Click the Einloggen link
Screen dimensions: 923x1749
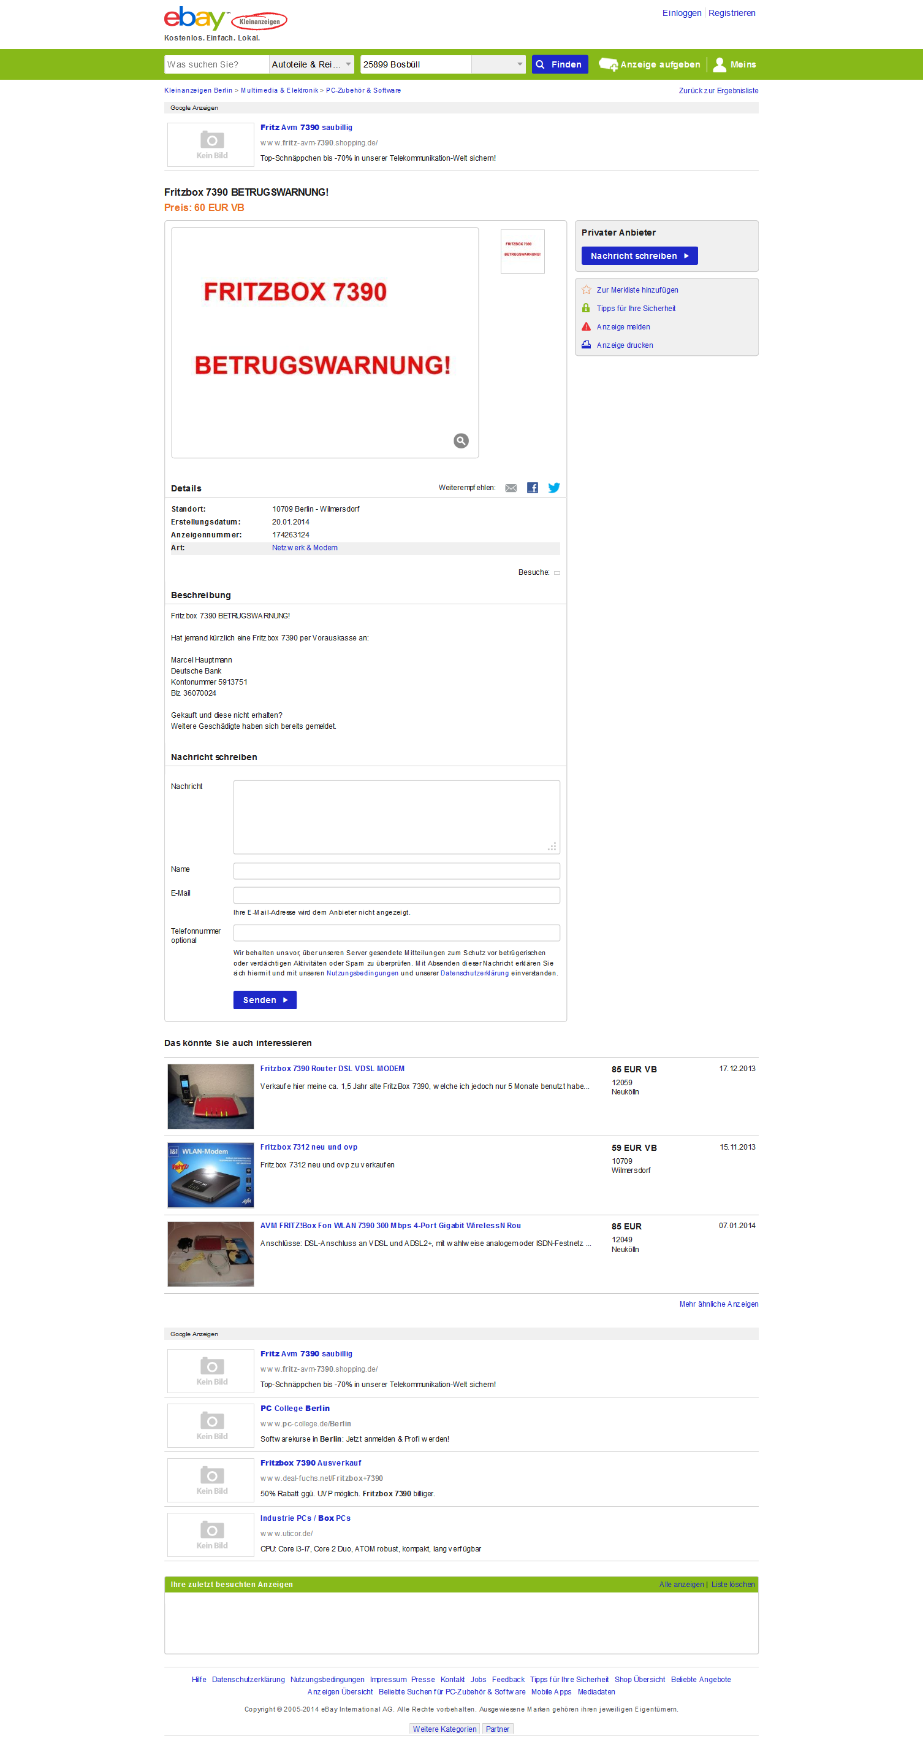(x=682, y=13)
